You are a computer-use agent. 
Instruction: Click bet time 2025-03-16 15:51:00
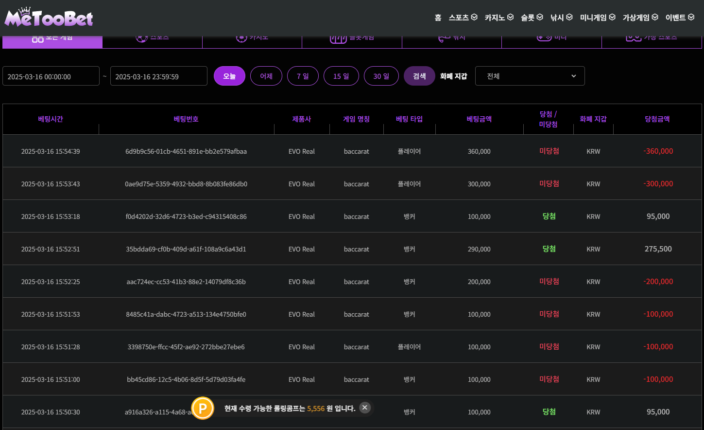tap(51, 379)
